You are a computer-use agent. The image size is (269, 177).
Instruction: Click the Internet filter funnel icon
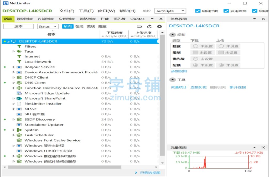(x=19, y=56)
